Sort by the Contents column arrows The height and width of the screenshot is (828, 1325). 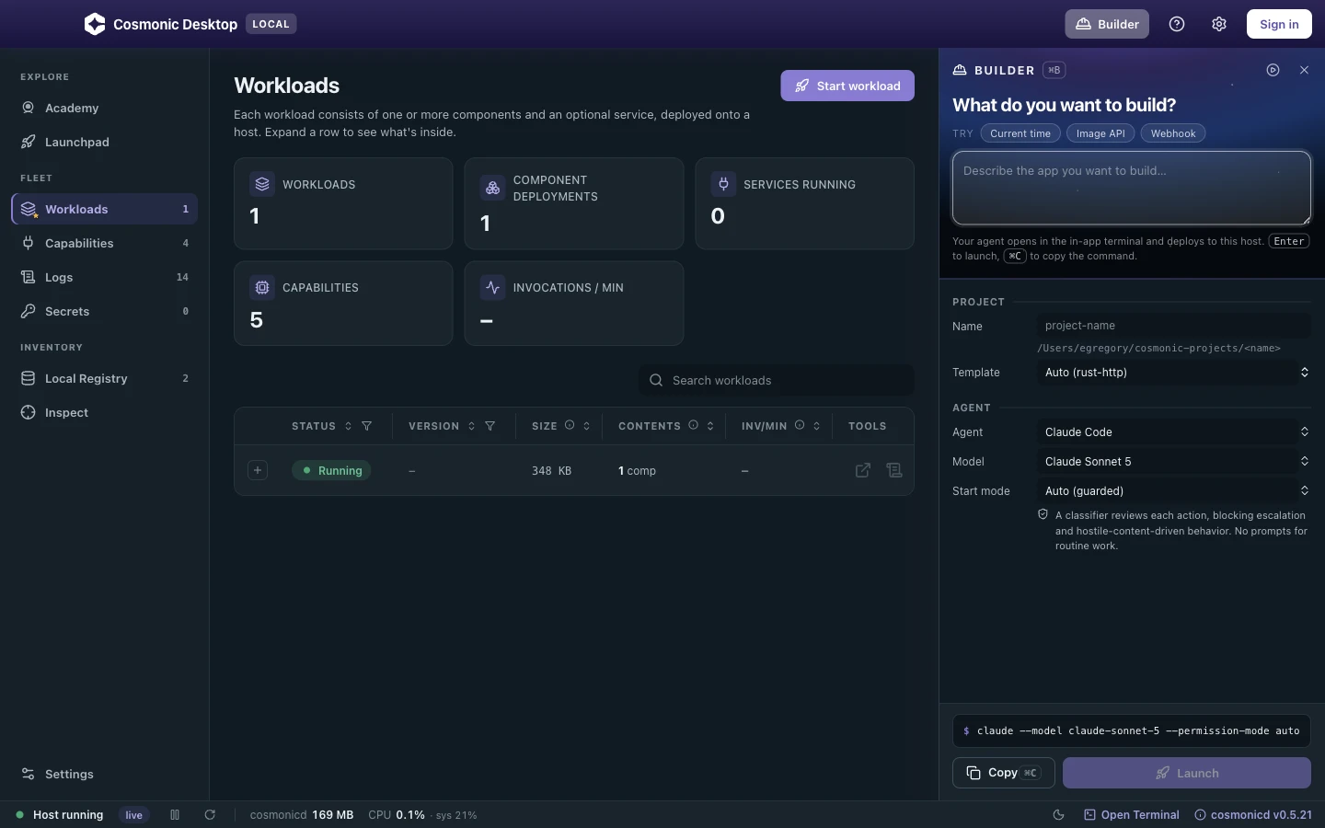pyautogui.click(x=710, y=426)
